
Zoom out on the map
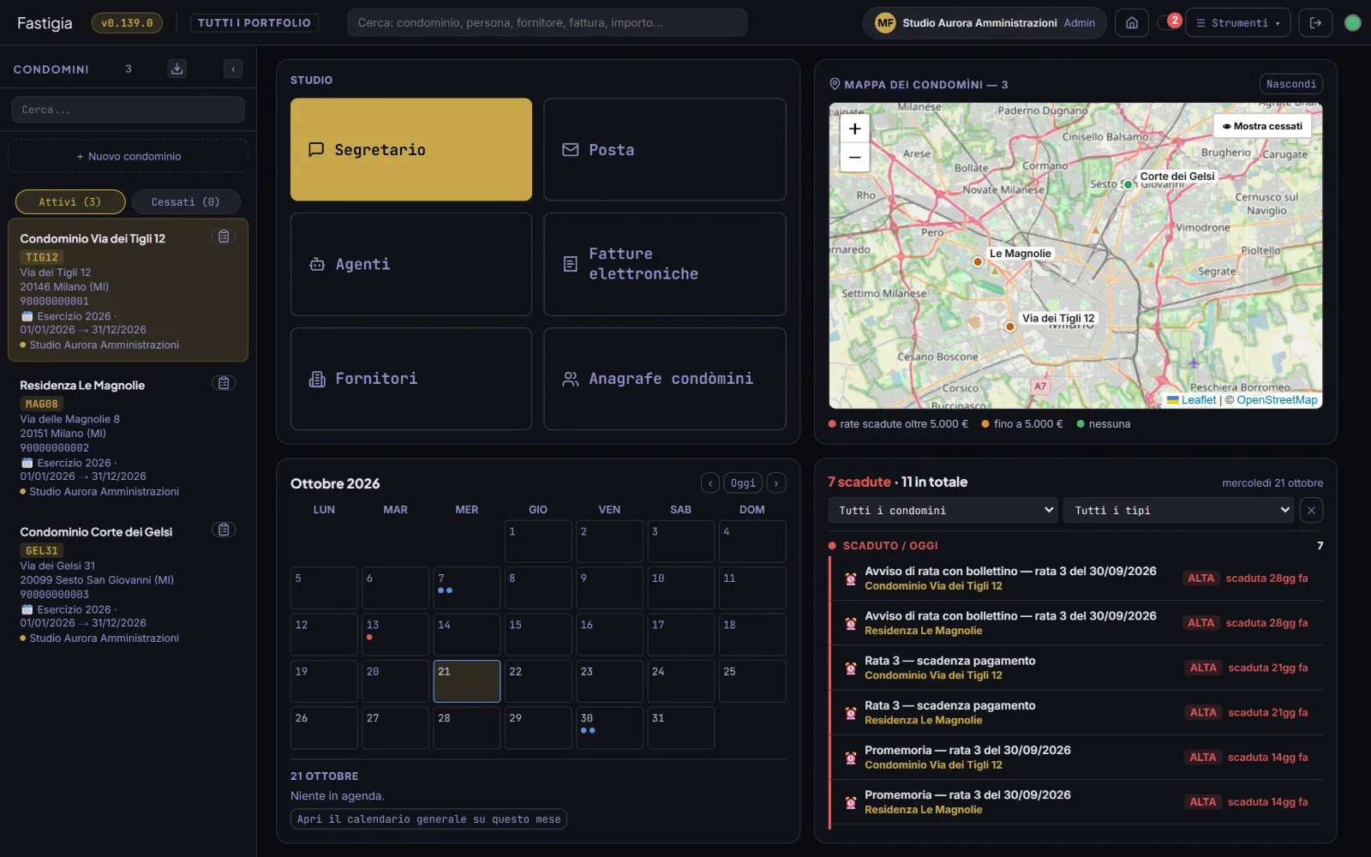854,158
